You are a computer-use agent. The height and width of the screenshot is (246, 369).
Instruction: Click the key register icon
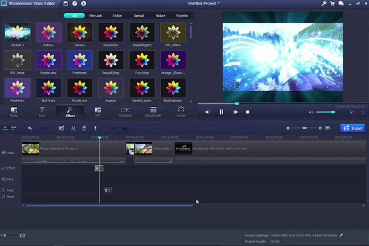click(324, 3)
